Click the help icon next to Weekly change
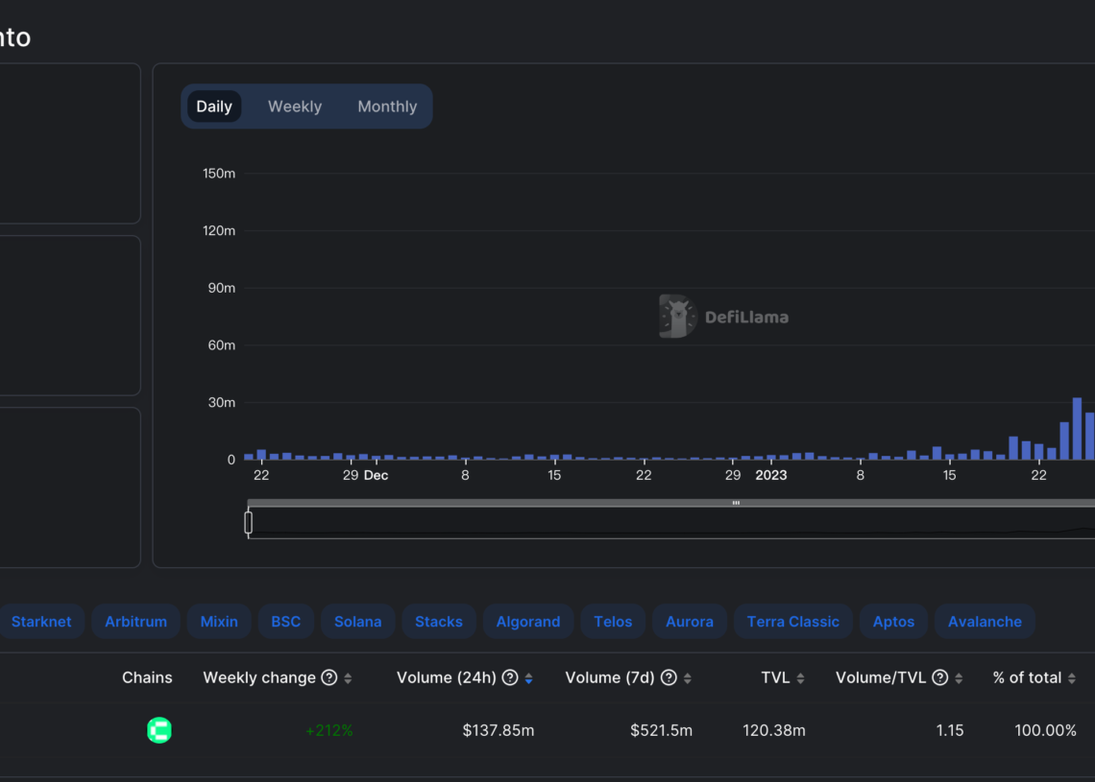The image size is (1095, 782). [x=329, y=677]
